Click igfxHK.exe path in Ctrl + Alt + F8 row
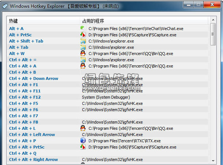The image size is (223, 165). tap(112, 122)
